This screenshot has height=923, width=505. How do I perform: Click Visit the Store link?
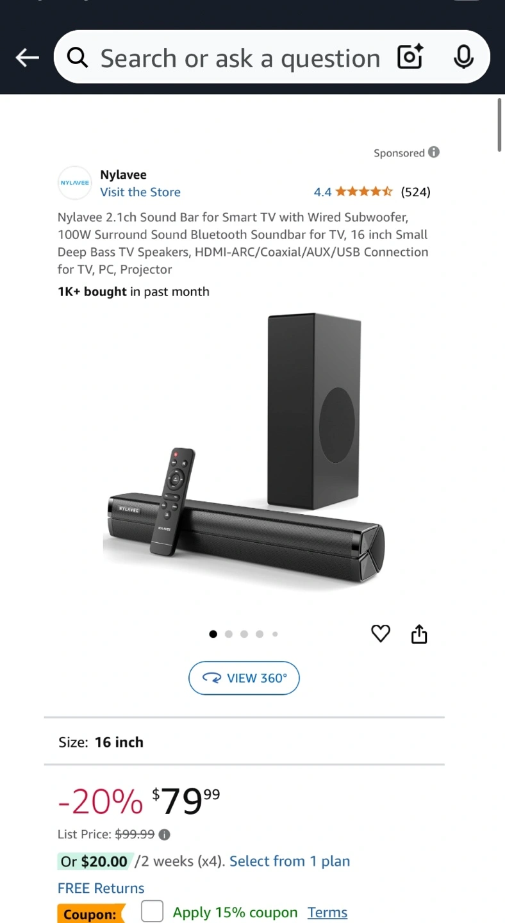tap(140, 192)
